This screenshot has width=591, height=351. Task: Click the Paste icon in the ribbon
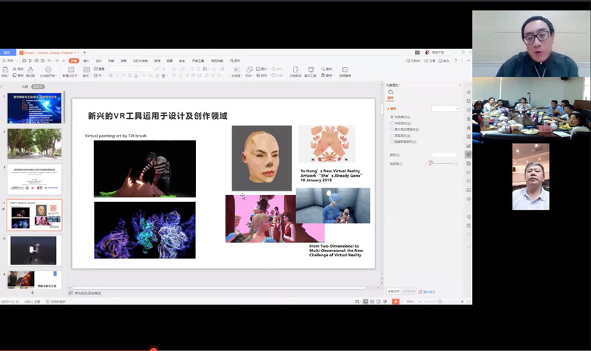tap(5, 69)
